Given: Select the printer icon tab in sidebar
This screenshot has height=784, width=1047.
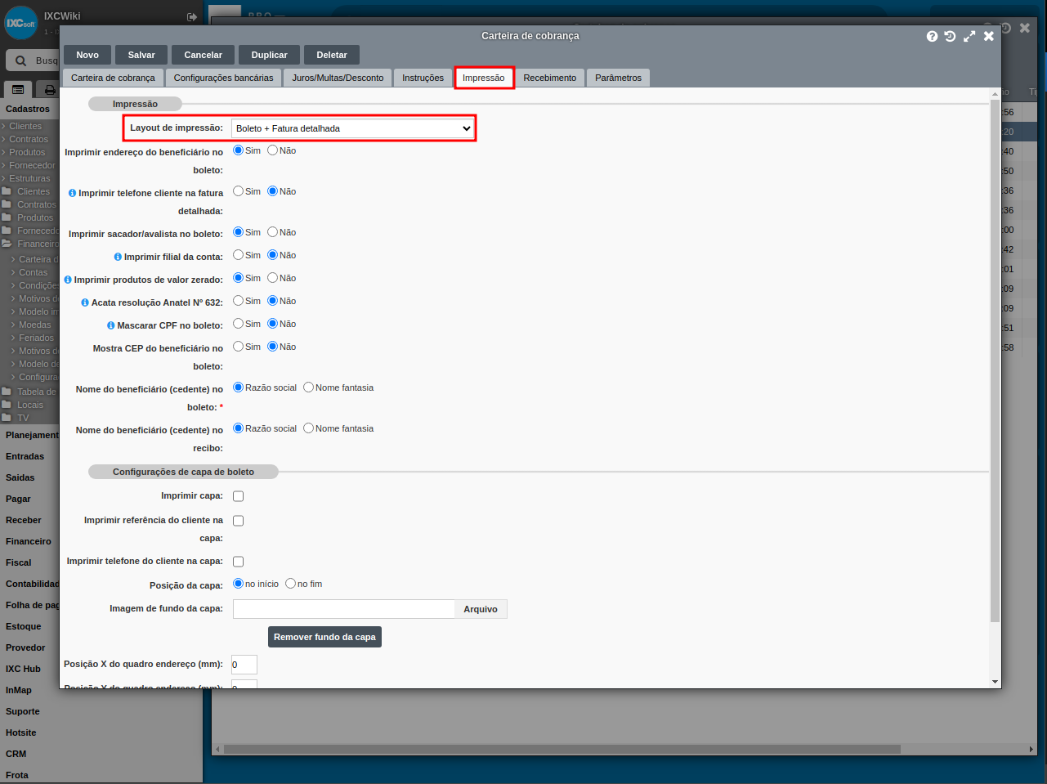Looking at the screenshot, I should [x=50, y=89].
